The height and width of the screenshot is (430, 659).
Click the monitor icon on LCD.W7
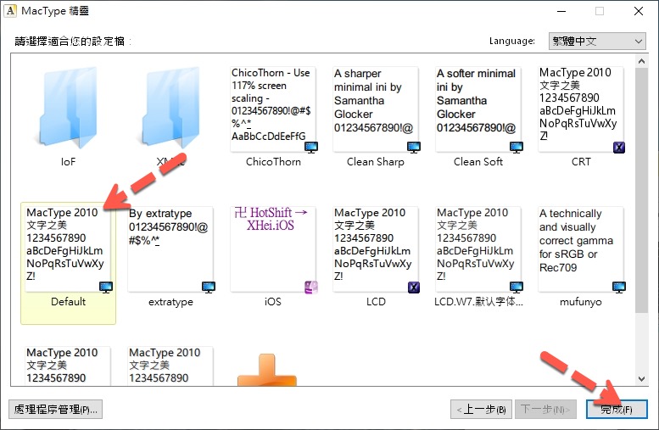[x=517, y=288]
